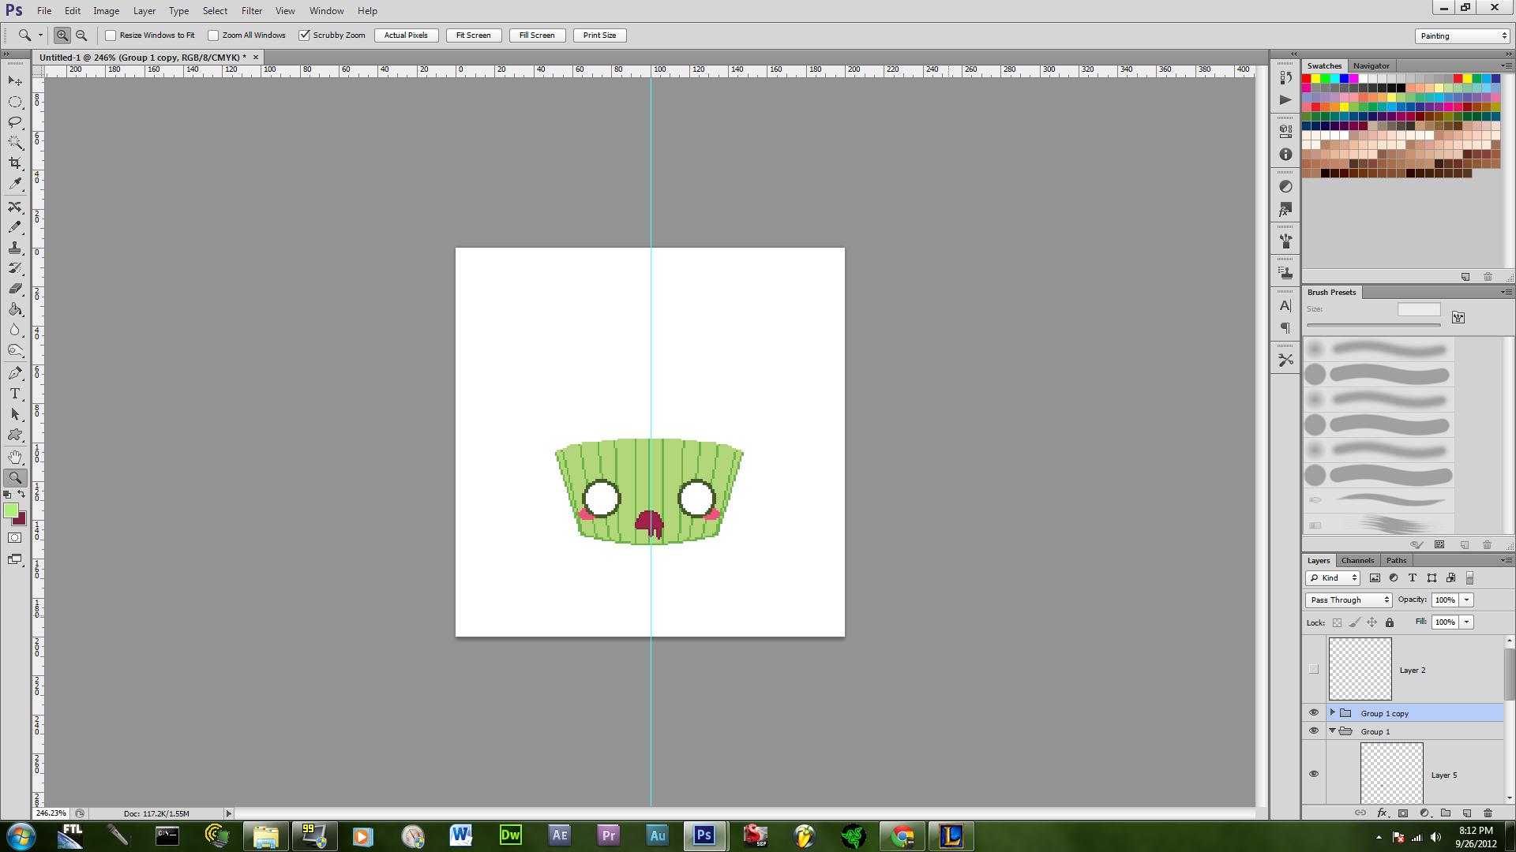Switch to the Channels tab
This screenshot has height=852, width=1516.
(1357, 560)
